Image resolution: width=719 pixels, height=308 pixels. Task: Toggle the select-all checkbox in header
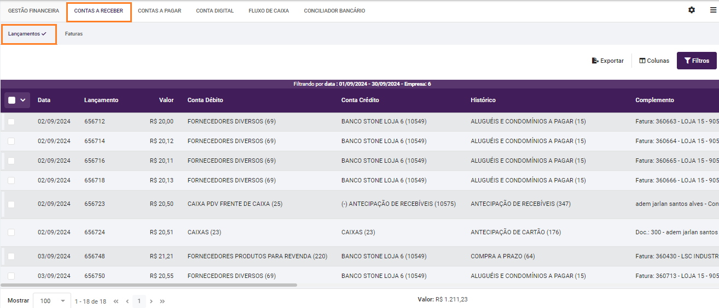(x=11, y=100)
